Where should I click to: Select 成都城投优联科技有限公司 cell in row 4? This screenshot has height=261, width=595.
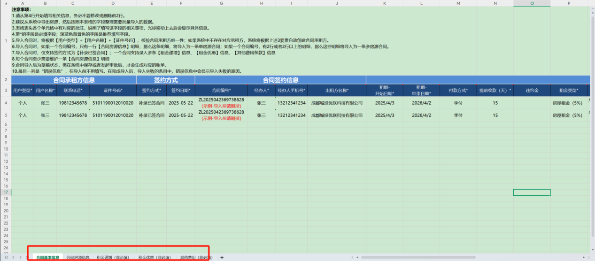click(x=337, y=102)
